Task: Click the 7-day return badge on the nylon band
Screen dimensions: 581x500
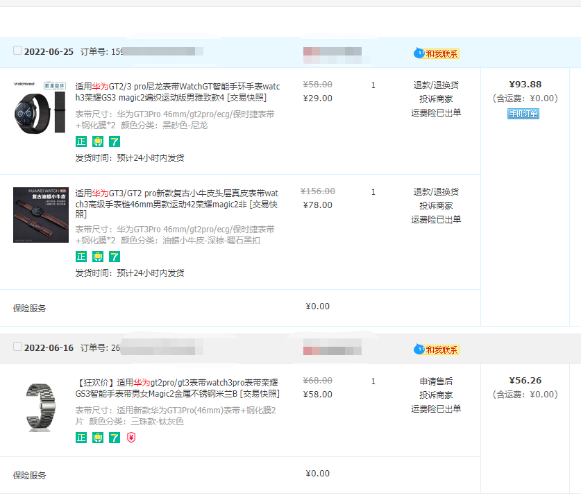Action: pyautogui.click(x=115, y=141)
